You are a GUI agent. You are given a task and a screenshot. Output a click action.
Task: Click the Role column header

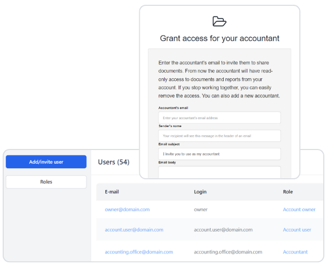click(289, 191)
